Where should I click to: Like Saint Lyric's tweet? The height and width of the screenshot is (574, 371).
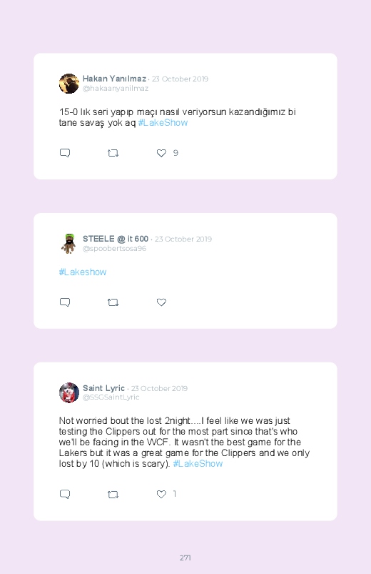[161, 494]
